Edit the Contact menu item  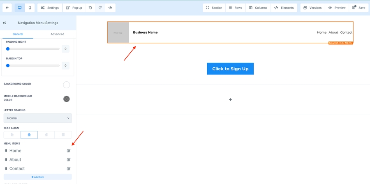pyautogui.click(x=69, y=169)
